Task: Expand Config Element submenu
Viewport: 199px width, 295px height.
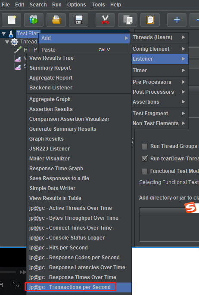Action: click(160, 49)
